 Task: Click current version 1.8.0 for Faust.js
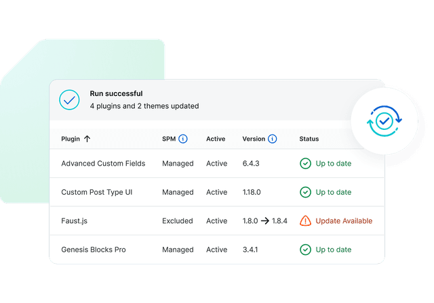[x=250, y=220]
